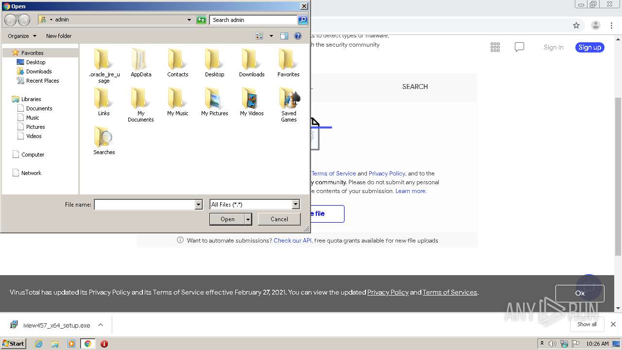Switch to the SEARCH tab on VirusTotal
Viewport: 622px width, 350px height.
point(415,87)
